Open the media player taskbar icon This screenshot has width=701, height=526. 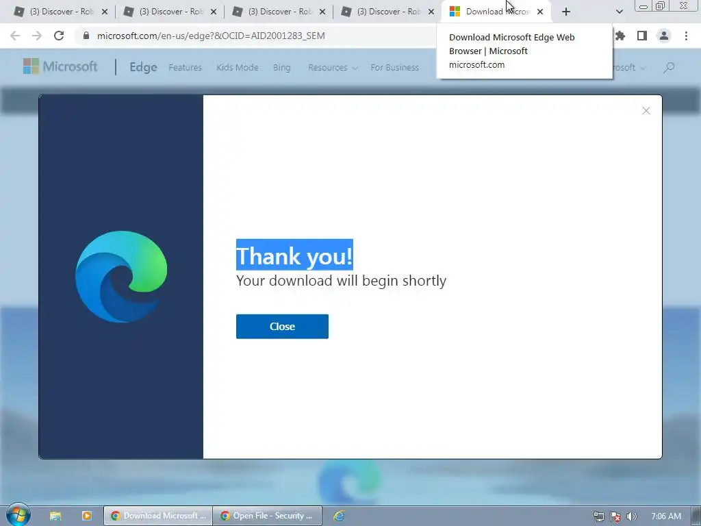(x=87, y=516)
